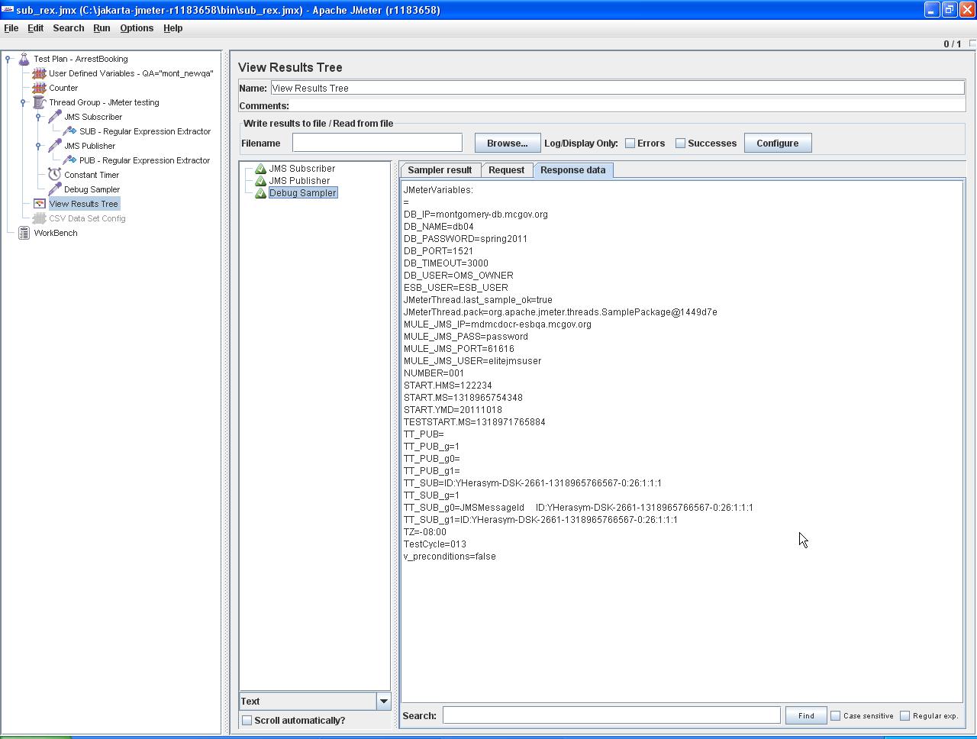
Task: Click the Browse button for results file
Action: (x=507, y=143)
